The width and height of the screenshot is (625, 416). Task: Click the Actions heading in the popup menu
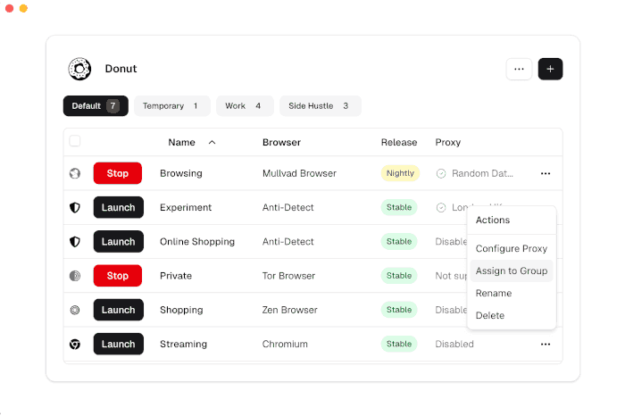pos(493,220)
